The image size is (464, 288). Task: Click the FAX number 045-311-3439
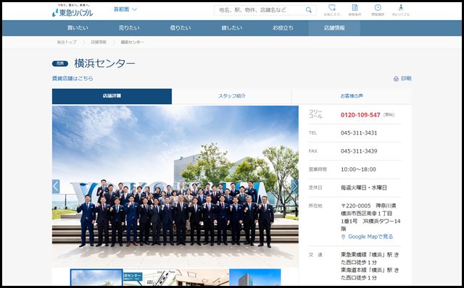pos(359,151)
